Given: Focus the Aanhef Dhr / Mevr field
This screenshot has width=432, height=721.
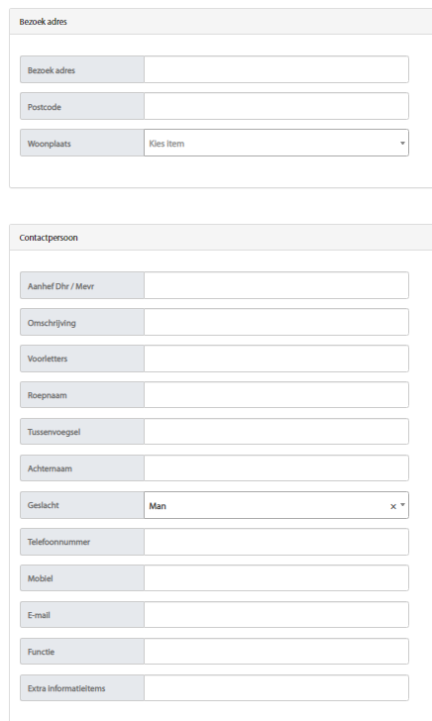Looking at the screenshot, I should pos(276,285).
